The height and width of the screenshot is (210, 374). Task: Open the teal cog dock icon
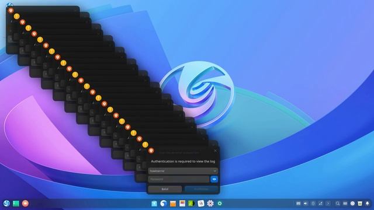220,204
